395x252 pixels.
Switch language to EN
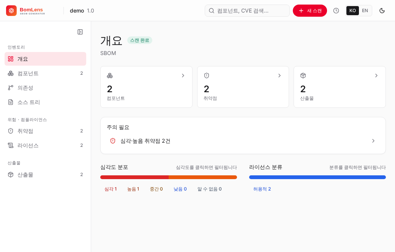click(365, 11)
